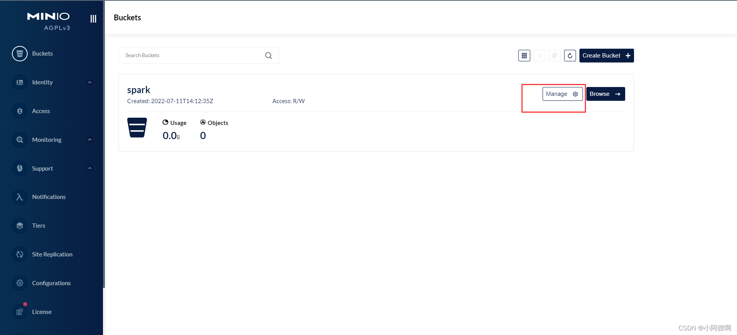Click the Tiers layers icon
This screenshot has height=335, width=737.
20,226
